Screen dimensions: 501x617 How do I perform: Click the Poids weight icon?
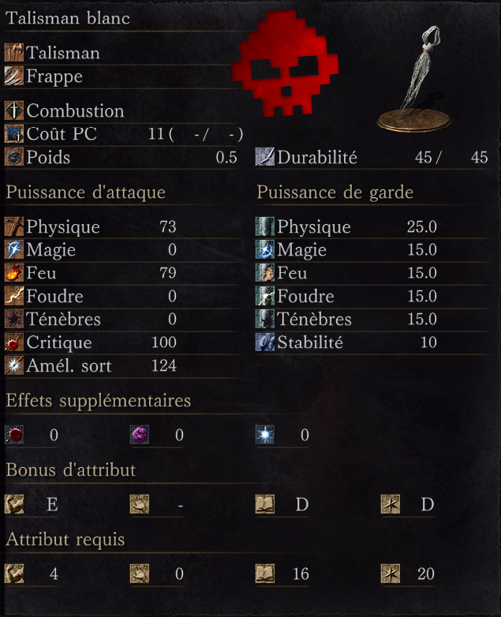(14, 157)
